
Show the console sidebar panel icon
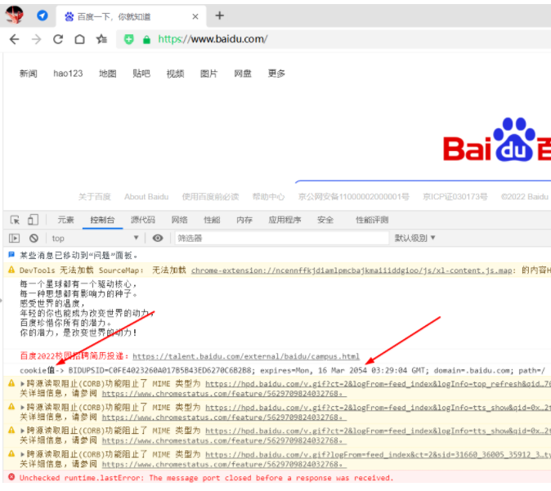point(15,238)
